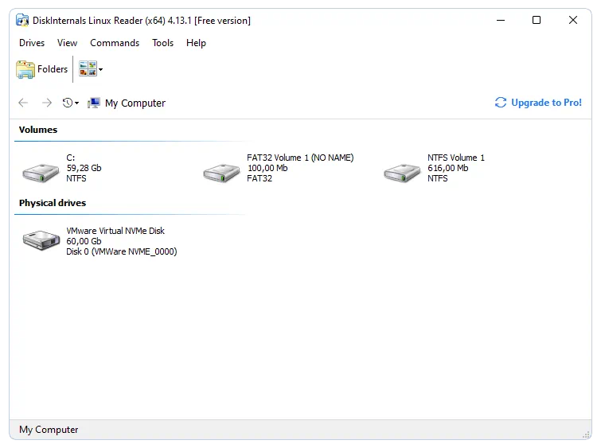Open the navigation history clock icon
Screen dimensions: 601x448
pyautogui.click(x=68, y=103)
